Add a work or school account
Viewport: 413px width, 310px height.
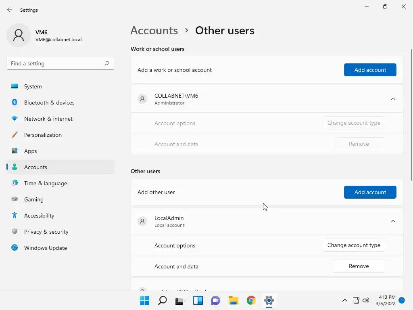[370, 70]
